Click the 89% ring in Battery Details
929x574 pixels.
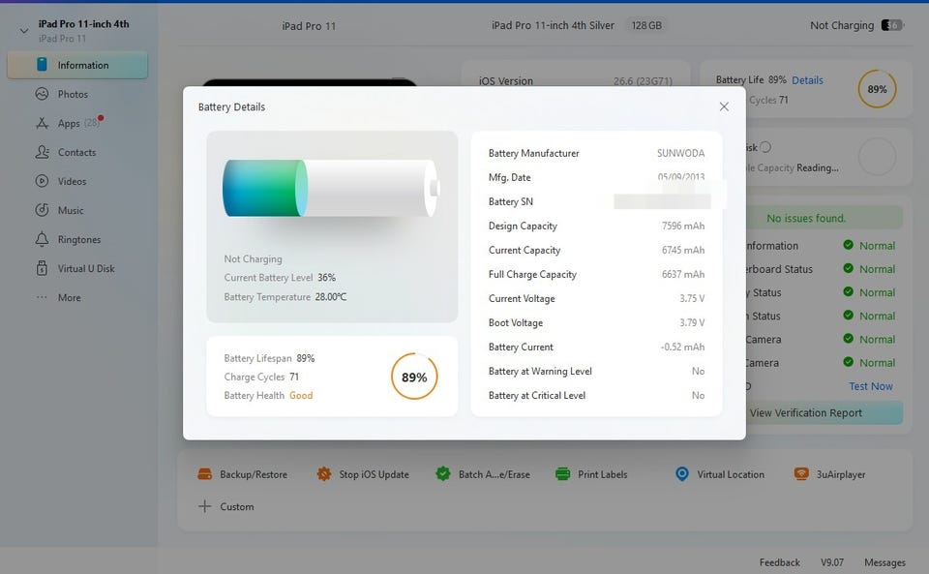tap(414, 377)
